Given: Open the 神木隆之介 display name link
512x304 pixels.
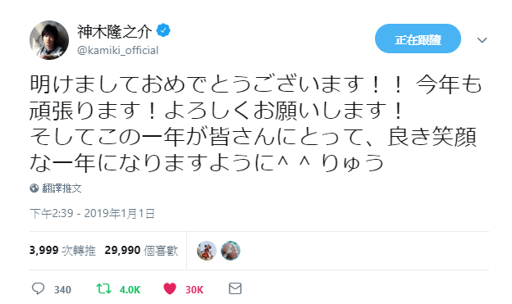Looking at the screenshot, I should coord(114,32).
